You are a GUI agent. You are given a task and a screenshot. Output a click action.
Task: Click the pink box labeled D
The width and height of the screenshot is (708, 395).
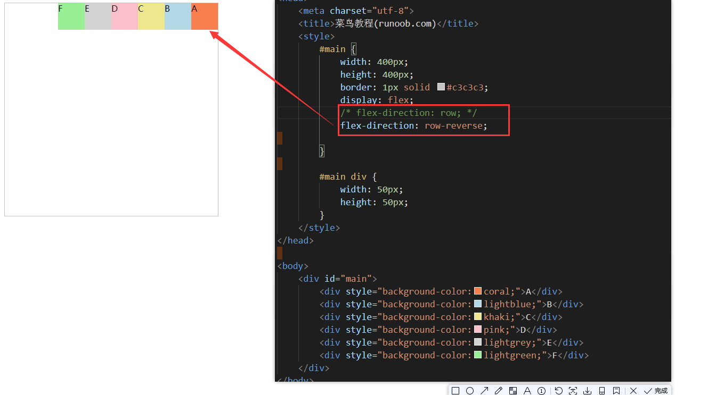pos(125,16)
